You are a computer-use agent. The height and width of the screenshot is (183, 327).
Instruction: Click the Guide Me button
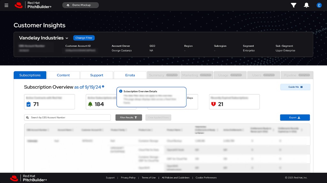(295, 87)
